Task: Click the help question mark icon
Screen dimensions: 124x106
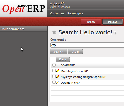Action: point(115,33)
